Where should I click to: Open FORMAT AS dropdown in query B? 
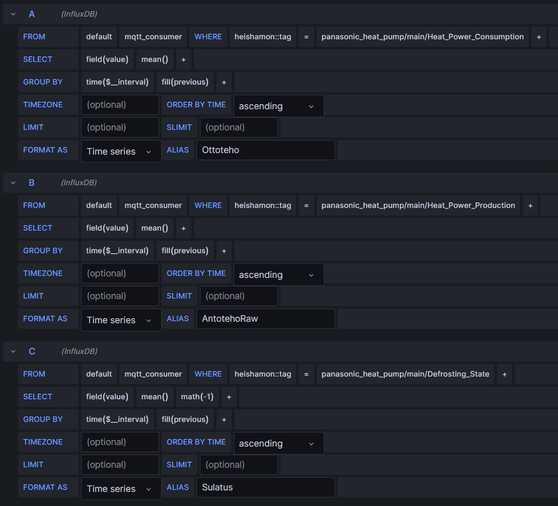tap(121, 320)
